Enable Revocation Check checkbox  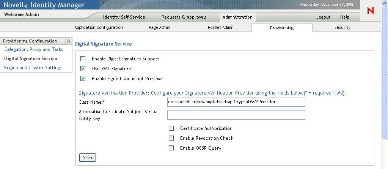(x=171, y=138)
